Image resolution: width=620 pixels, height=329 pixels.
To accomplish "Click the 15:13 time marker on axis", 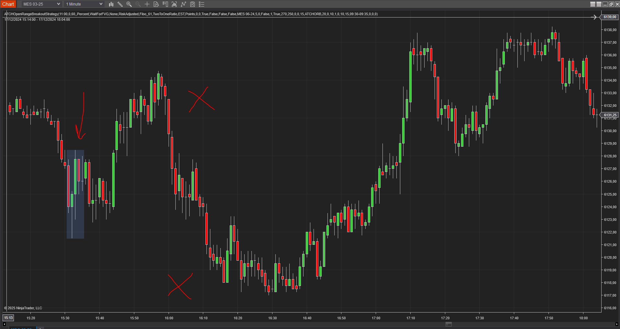I will click(8, 318).
